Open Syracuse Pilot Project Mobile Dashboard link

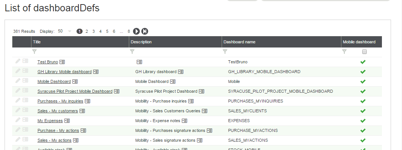[x=75, y=91]
